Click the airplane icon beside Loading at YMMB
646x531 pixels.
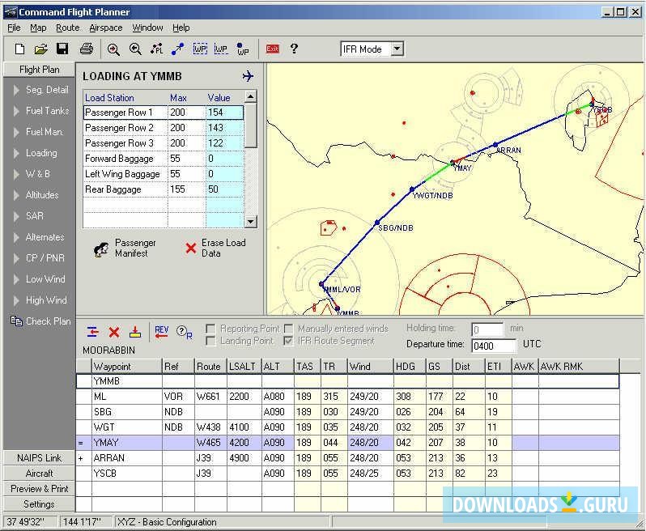248,76
